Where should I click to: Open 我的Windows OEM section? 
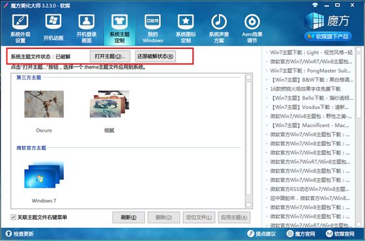(x=153, y=29)
